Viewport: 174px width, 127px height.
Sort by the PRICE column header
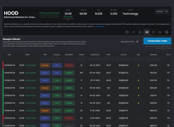(27, 55)
